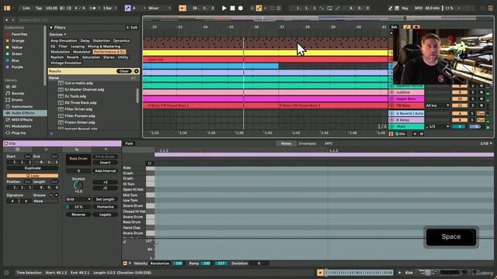Click the scale mode icon next to root note A
The height and width of the screenshot is (279, 497).
click(127, 8)
